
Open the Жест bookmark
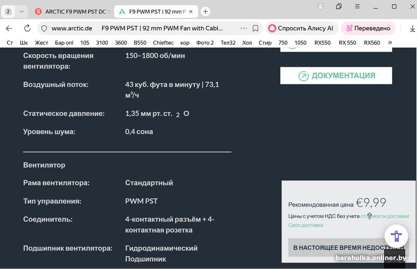point(42,43)
